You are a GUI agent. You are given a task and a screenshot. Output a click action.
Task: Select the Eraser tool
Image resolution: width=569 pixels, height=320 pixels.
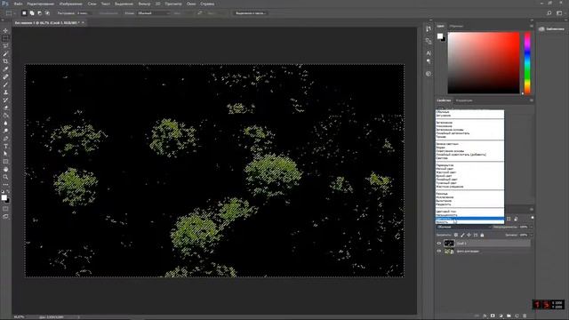pyautogui.click(x=5, y=108)
